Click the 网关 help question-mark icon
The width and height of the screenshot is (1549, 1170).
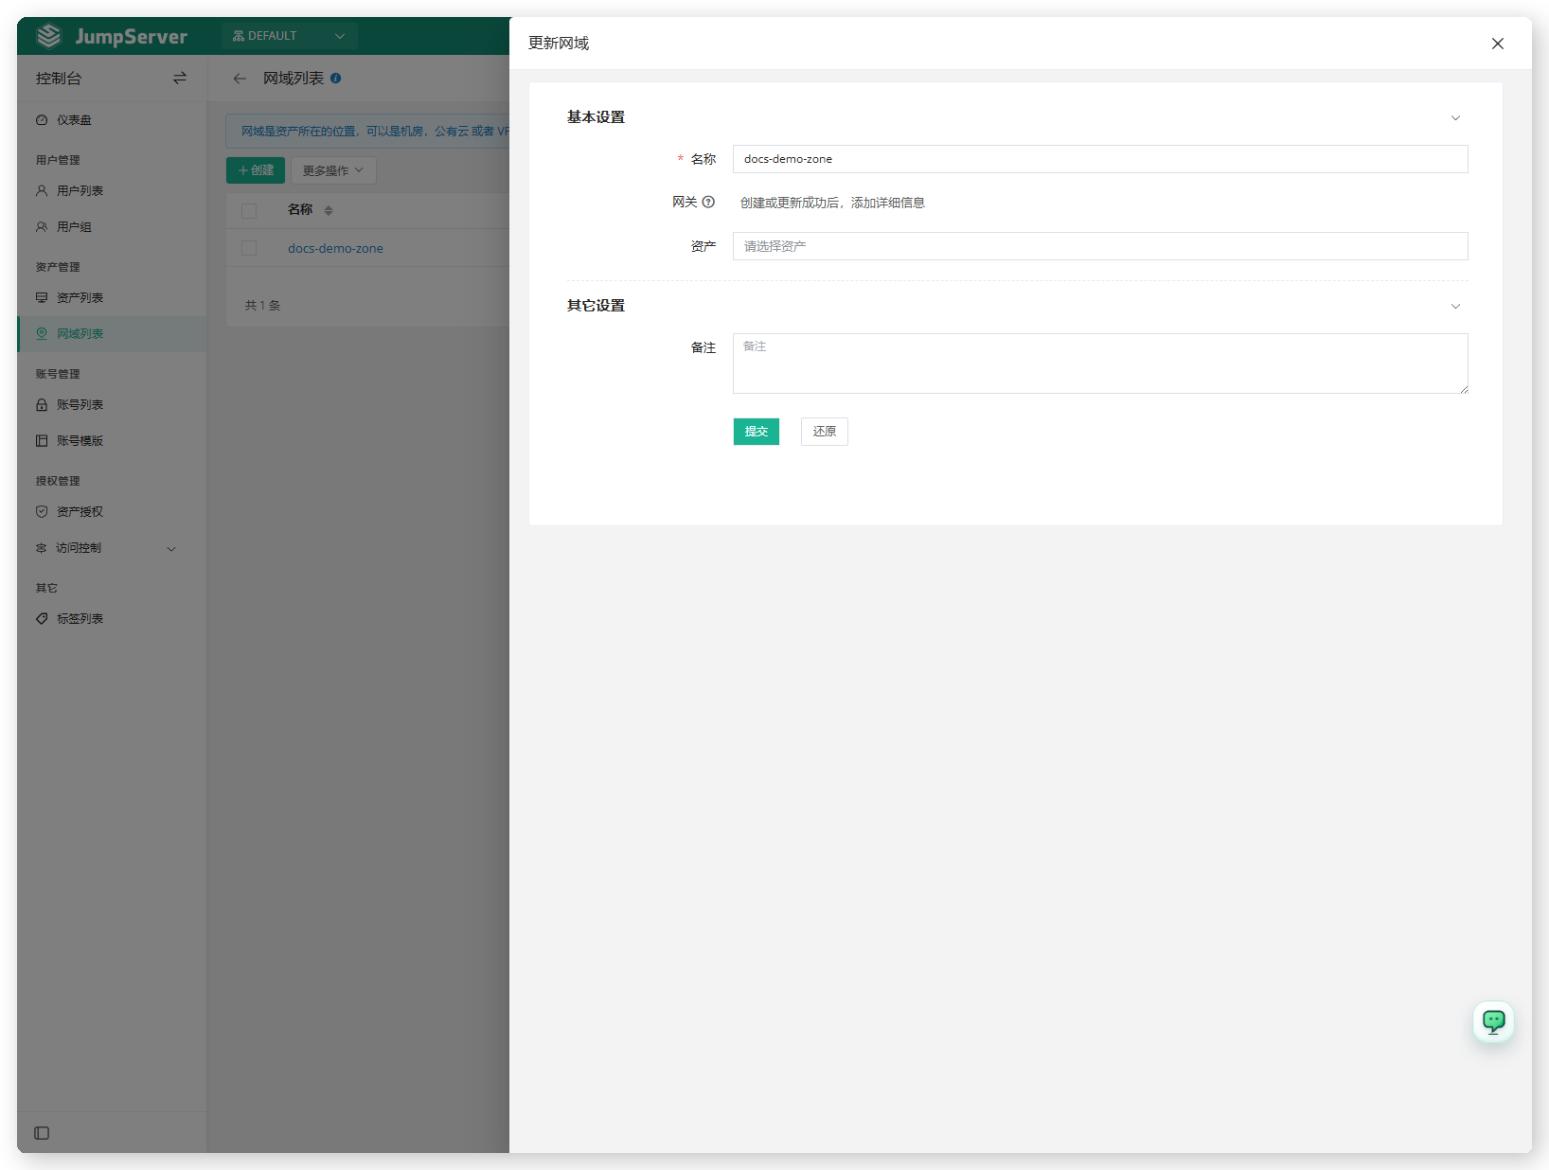tap(708, 202)
